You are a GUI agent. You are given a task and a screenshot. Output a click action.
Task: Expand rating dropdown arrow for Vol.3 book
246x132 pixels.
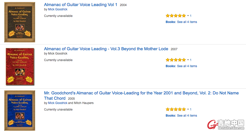click(x=188, y=60)
